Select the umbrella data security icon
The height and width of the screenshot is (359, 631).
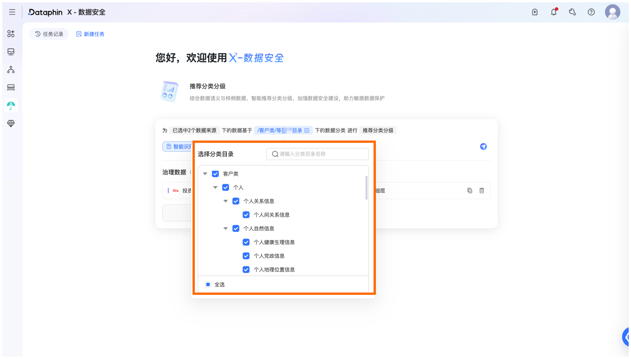click(11, 105)
